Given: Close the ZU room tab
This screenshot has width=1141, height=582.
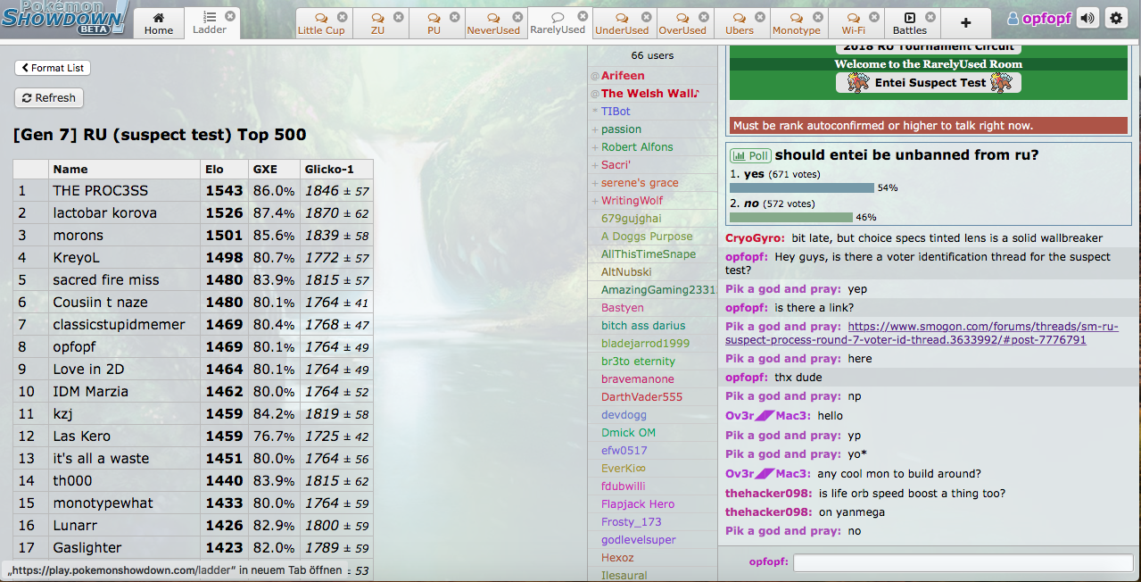Looking at the screenshot, I should tap(399, 16).
